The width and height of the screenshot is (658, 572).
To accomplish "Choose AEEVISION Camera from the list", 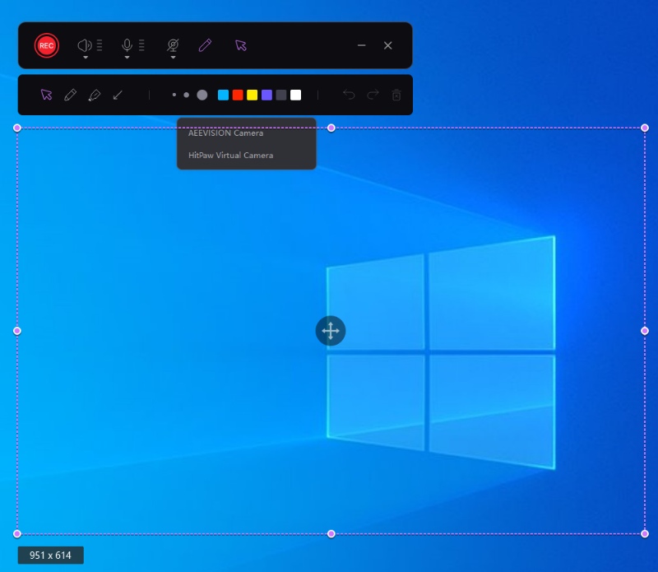I will tap(226, 133).
